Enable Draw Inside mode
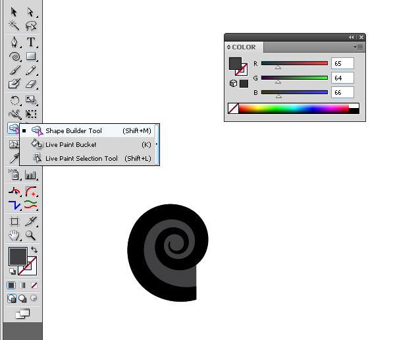Image resolution: width=395 pixels, height=340 pixels. 34,298
